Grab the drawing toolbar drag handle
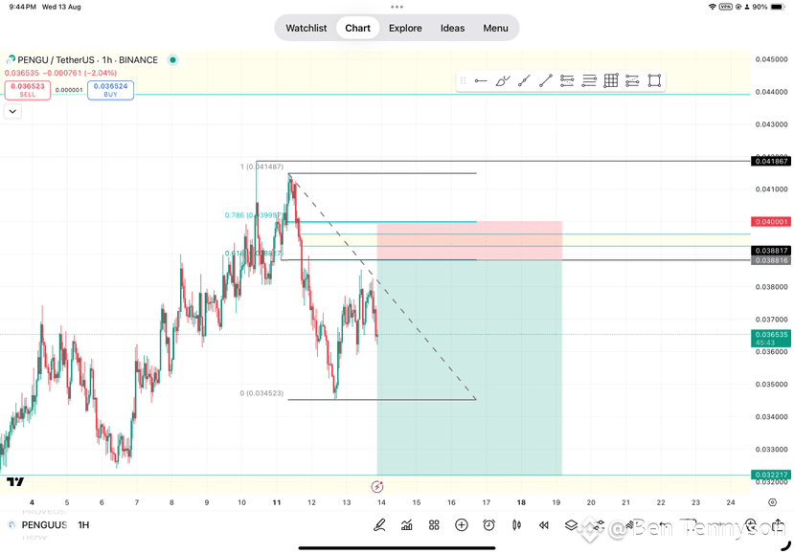Screen dimensions: 794x554 [463, 81]
